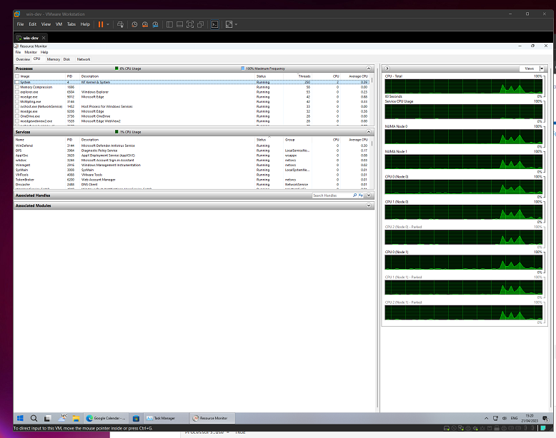Collapse the Services section
This screenshot has width=556, height=438.
369,132
